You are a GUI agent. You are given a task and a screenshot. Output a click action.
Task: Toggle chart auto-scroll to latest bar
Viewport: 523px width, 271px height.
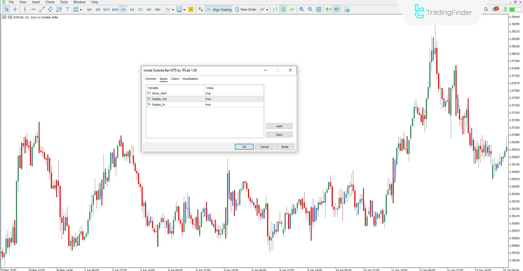[328, 9]
